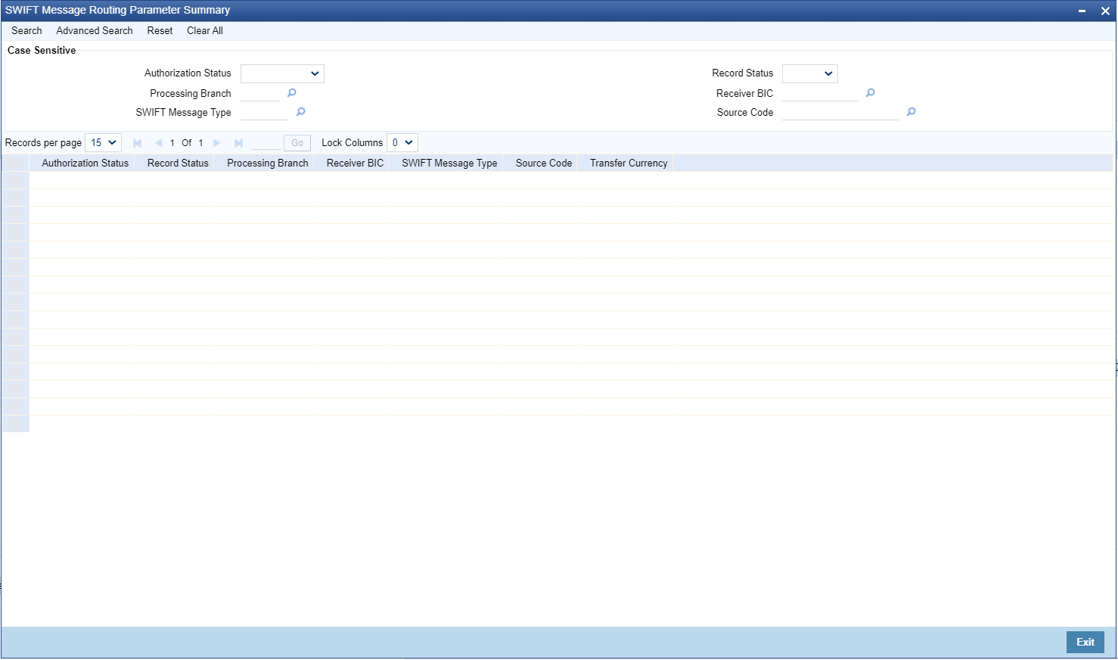
Task: Open lookup for SWIFT Message Type field
Action: (x=301, y=112)
